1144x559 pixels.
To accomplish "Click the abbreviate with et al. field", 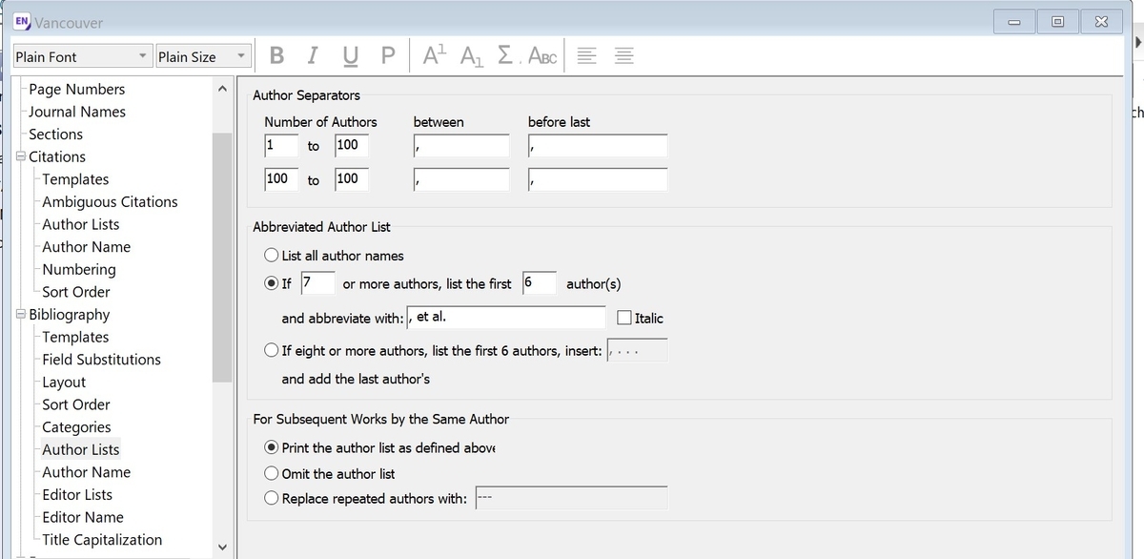I will 506,318.
